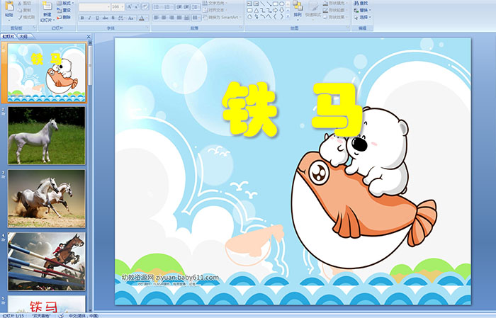Open Select (选择) dropdown
The height and width of the screenshot is (318, 496).
[362, 17]
